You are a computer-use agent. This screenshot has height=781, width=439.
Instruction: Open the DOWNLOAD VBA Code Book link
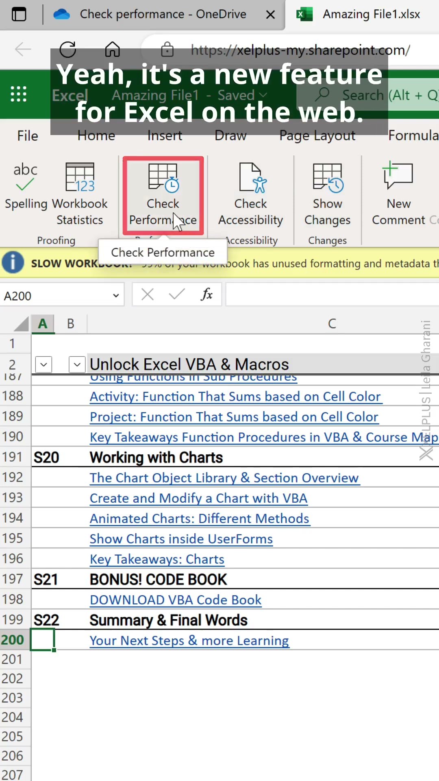(176, 600)
